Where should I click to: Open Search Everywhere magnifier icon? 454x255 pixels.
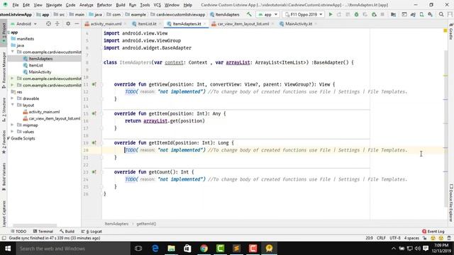pyautogui.click(x=441, y=14)
